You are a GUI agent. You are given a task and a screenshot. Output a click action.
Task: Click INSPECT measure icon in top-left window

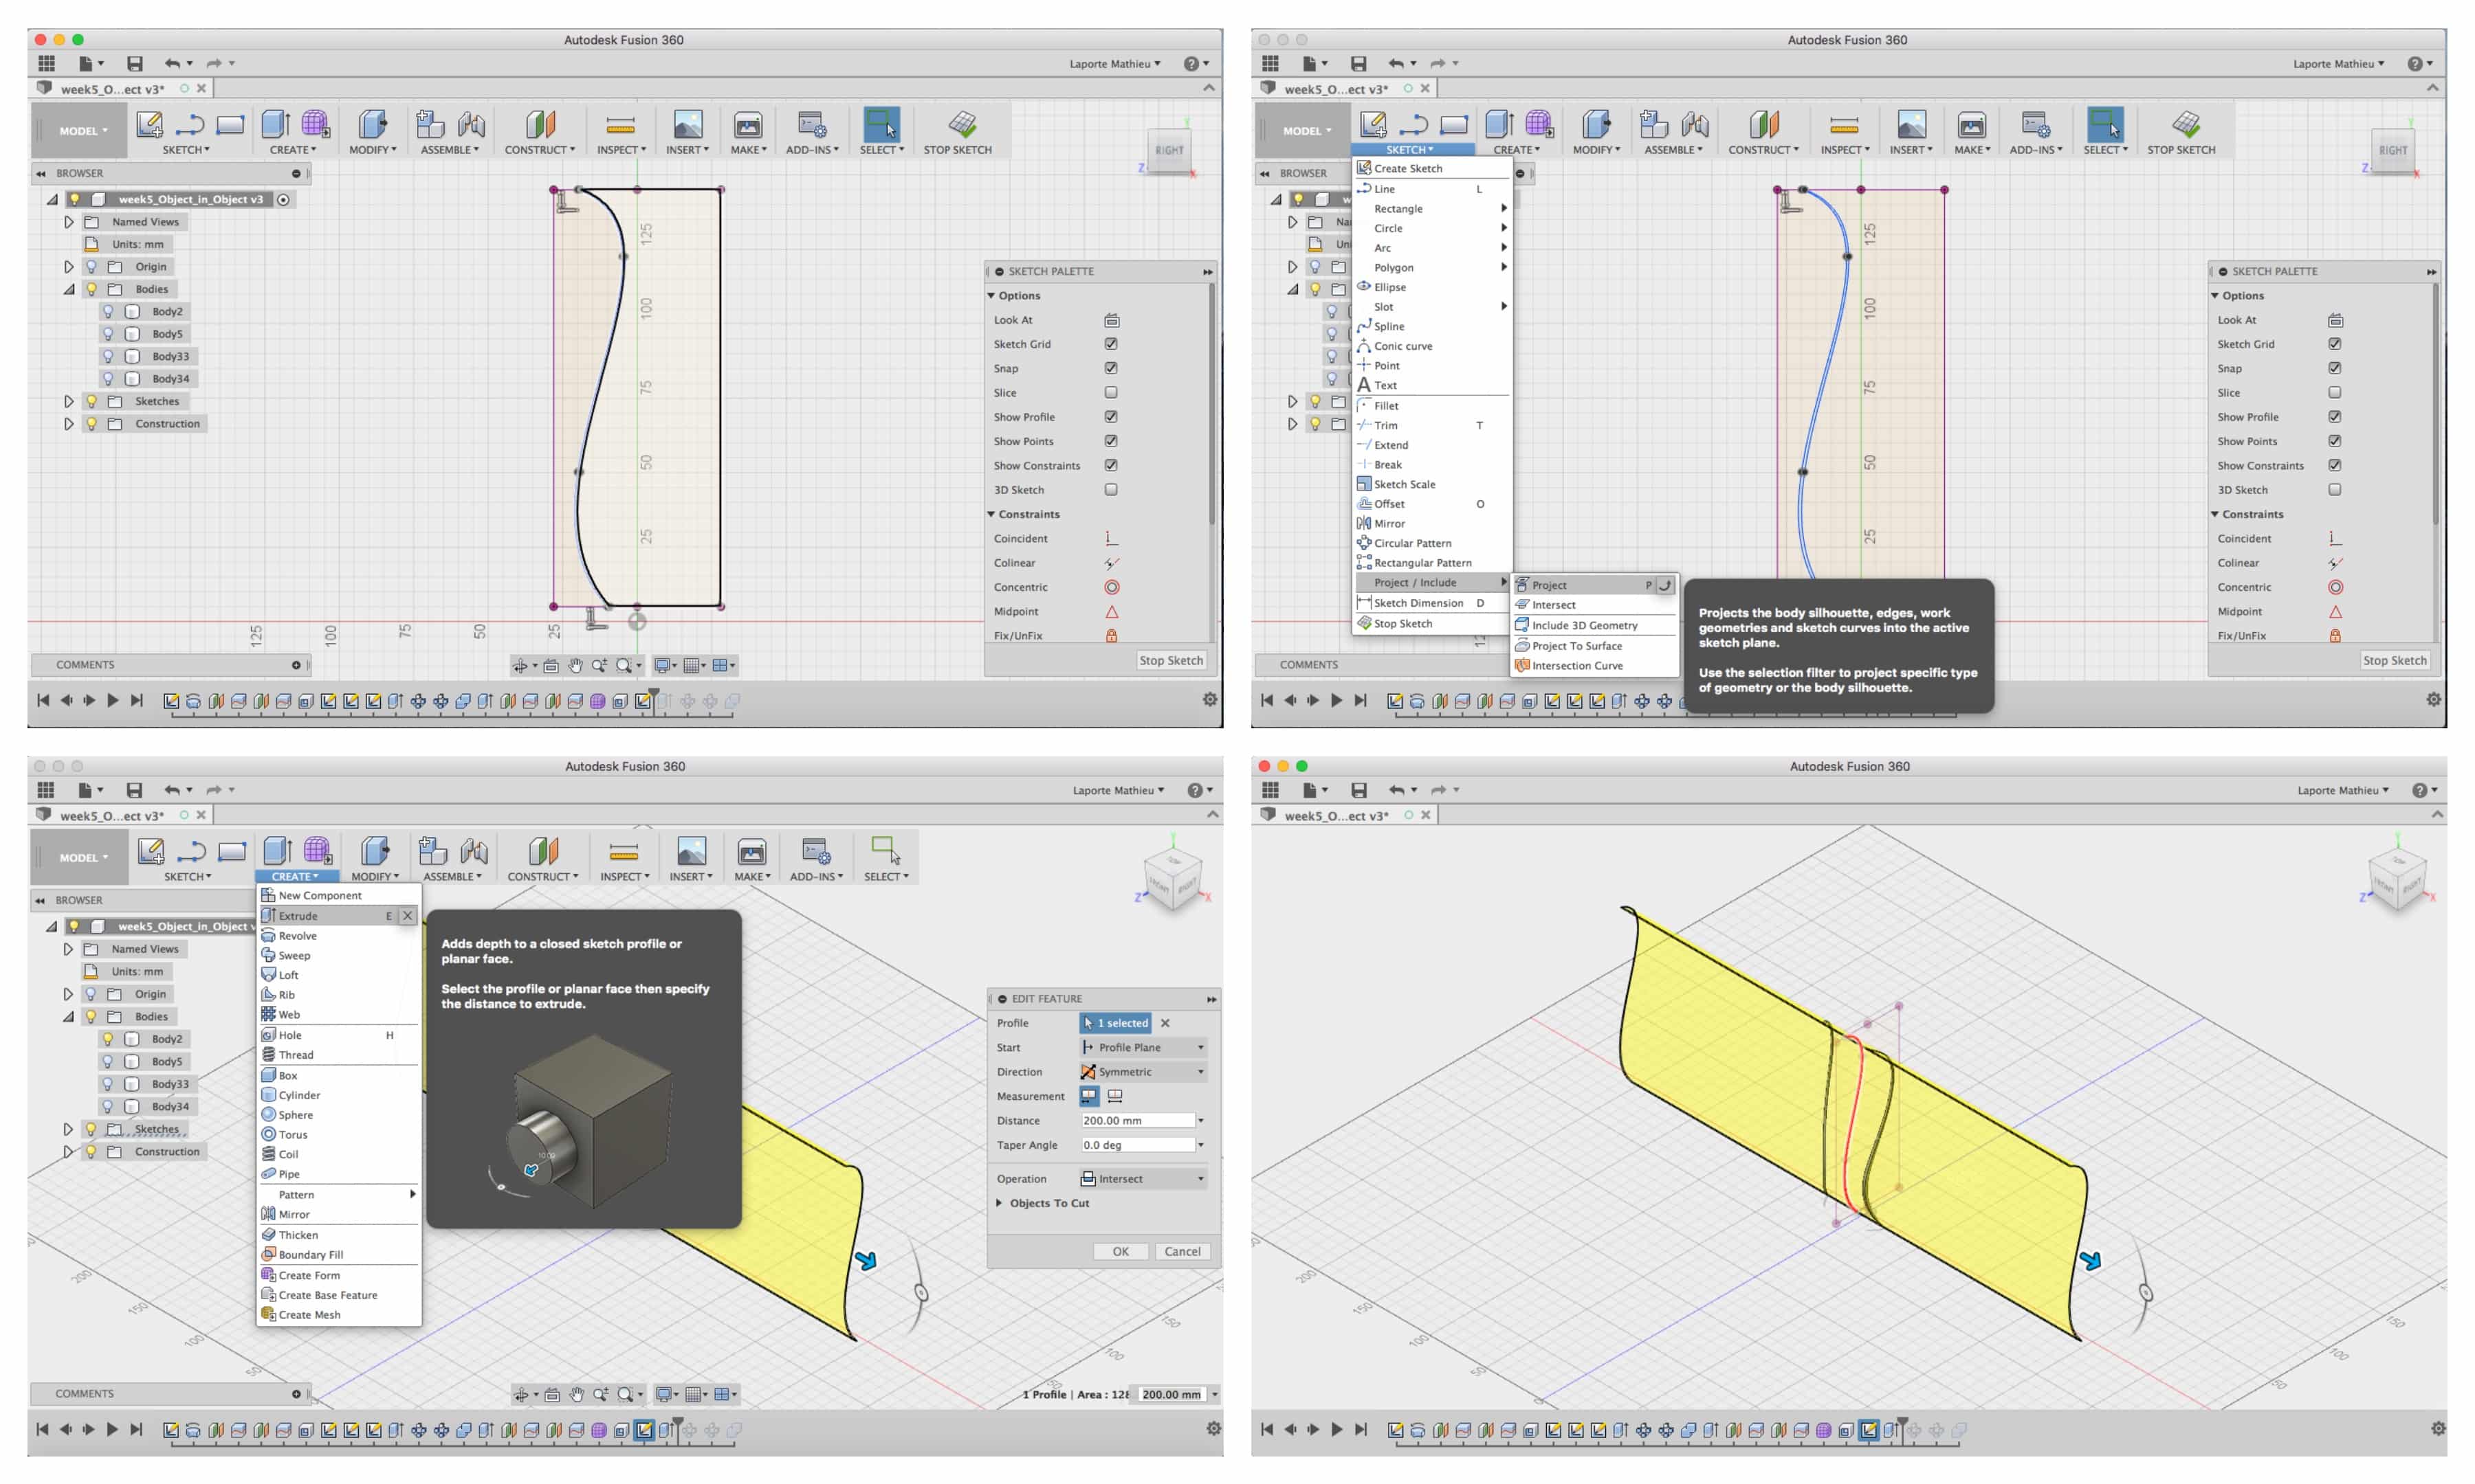620,125
